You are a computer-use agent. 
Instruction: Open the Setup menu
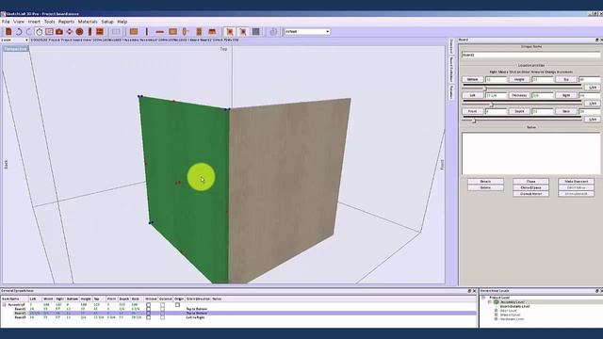point(107,22)
